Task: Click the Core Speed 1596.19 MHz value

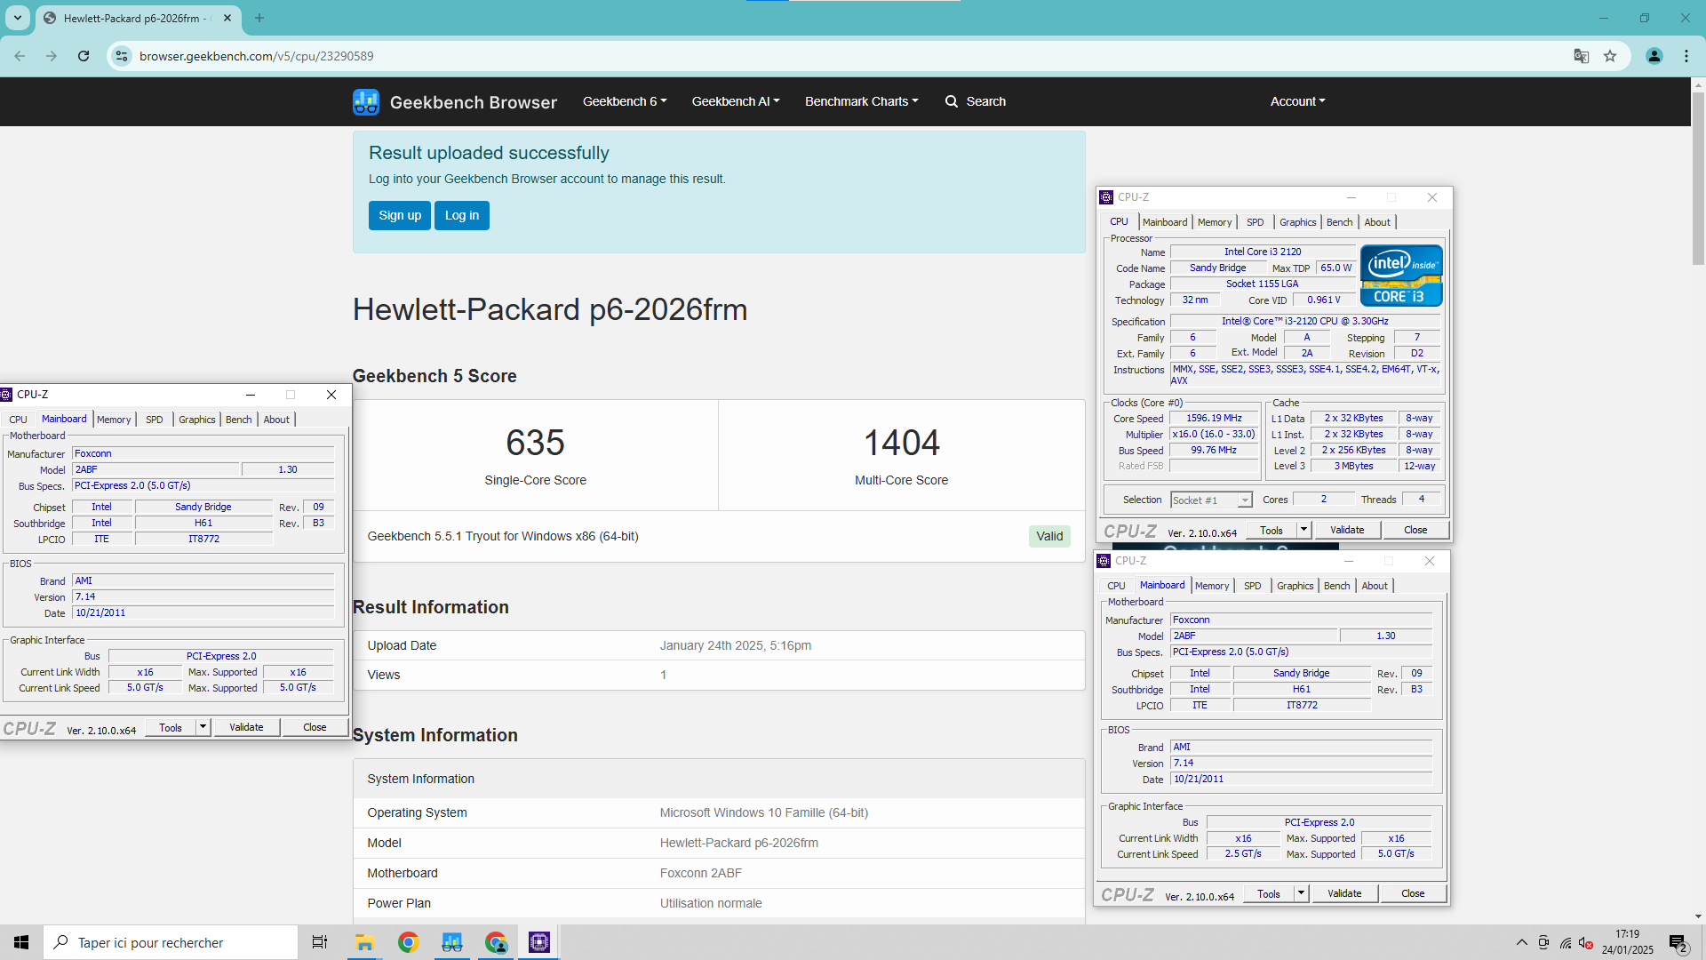Action: point(1214,418)
